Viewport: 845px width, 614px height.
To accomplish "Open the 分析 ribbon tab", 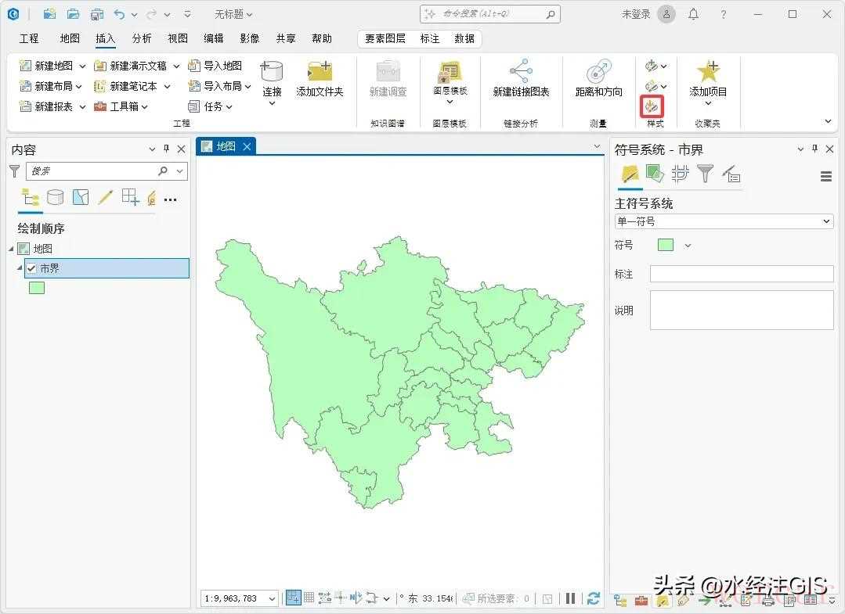I will (x=142, y=38).
